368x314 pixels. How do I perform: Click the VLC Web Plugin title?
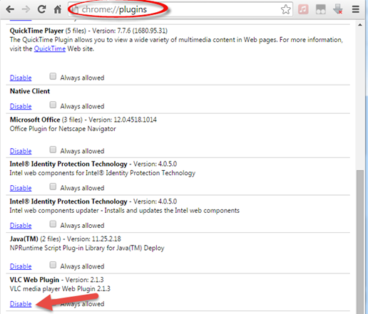(34, 280)
